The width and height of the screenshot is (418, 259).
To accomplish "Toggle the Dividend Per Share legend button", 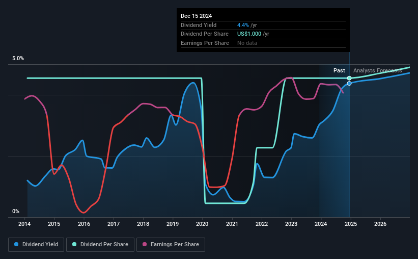I will click(100, 245).
